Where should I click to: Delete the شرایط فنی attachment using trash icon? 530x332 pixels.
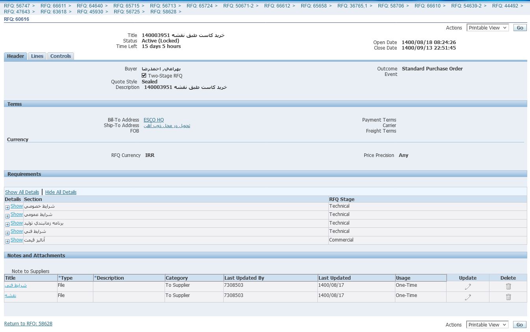pos(508,287)
